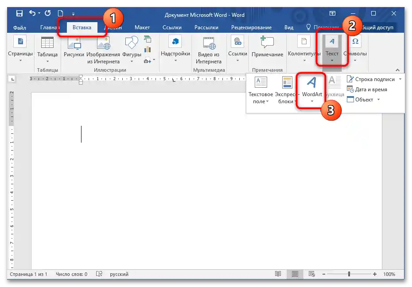412x287 pixels.
Task: Insert Строка подписи signature line
Action: click(x=371, y=79)
